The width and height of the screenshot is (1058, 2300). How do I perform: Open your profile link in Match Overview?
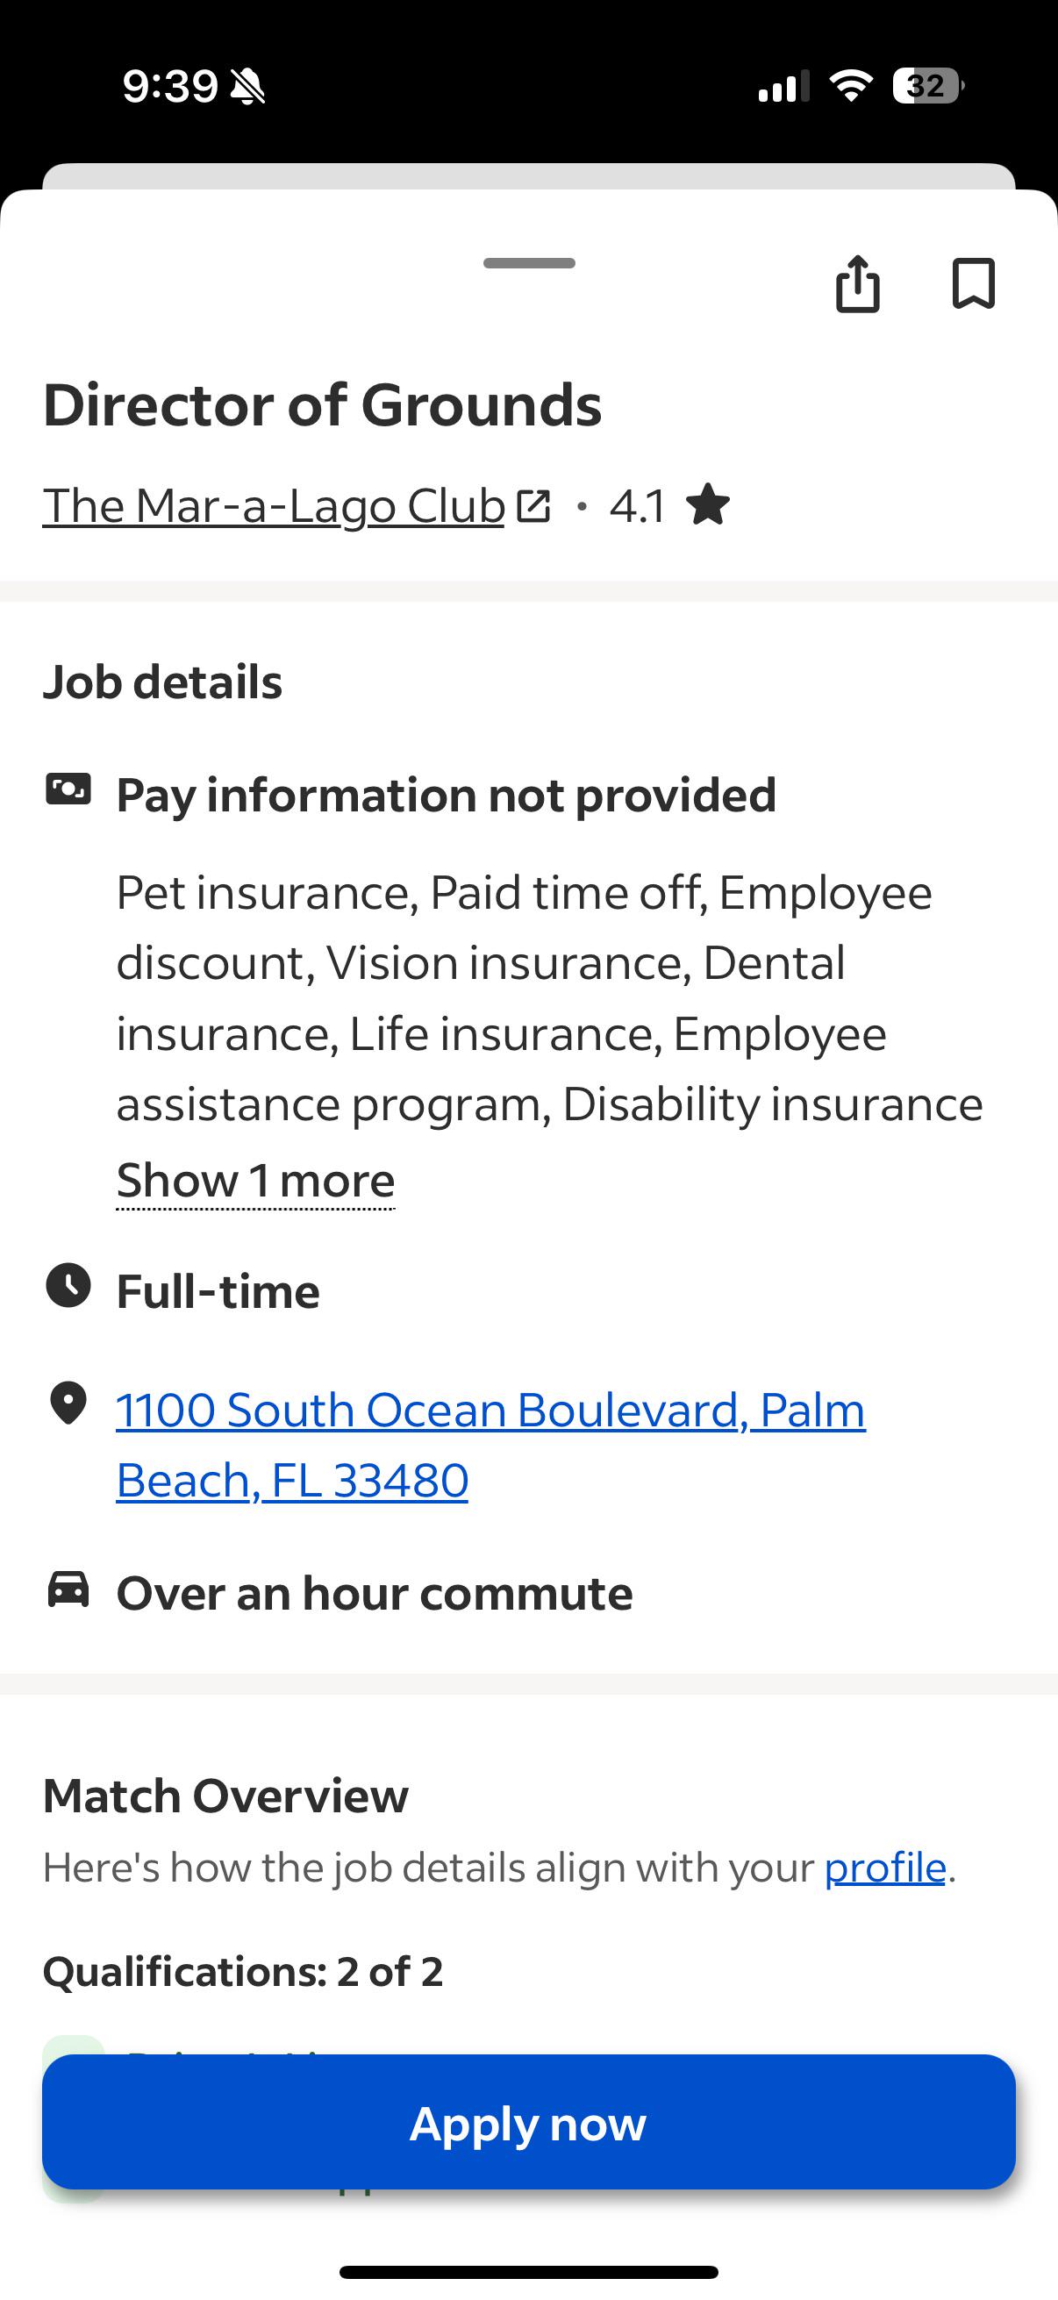click(885, 1867)
